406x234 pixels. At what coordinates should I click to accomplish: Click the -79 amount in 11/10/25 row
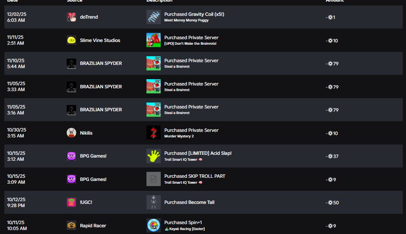[x=332, y=64]
